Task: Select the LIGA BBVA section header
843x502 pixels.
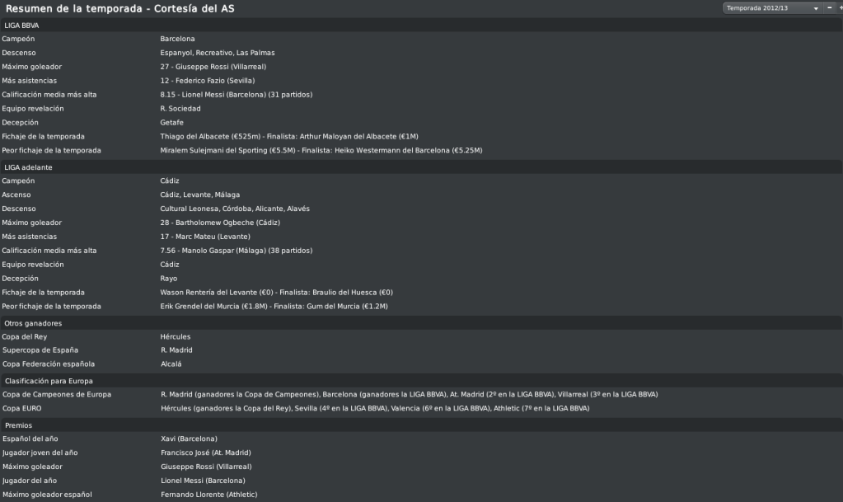Action: pos(422,26)
